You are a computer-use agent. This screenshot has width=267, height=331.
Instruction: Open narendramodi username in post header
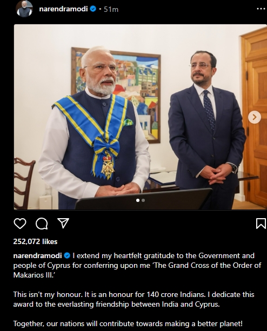[63, 9]
